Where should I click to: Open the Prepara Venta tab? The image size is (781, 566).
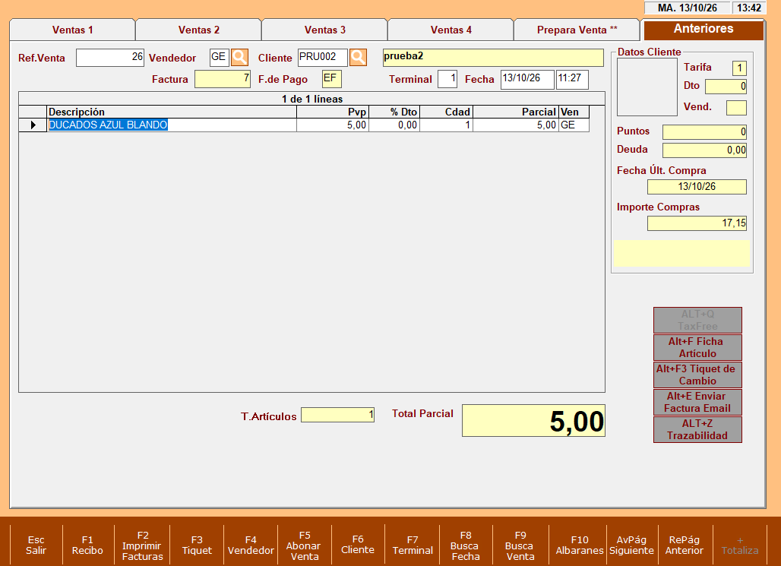tap(577, 30)
